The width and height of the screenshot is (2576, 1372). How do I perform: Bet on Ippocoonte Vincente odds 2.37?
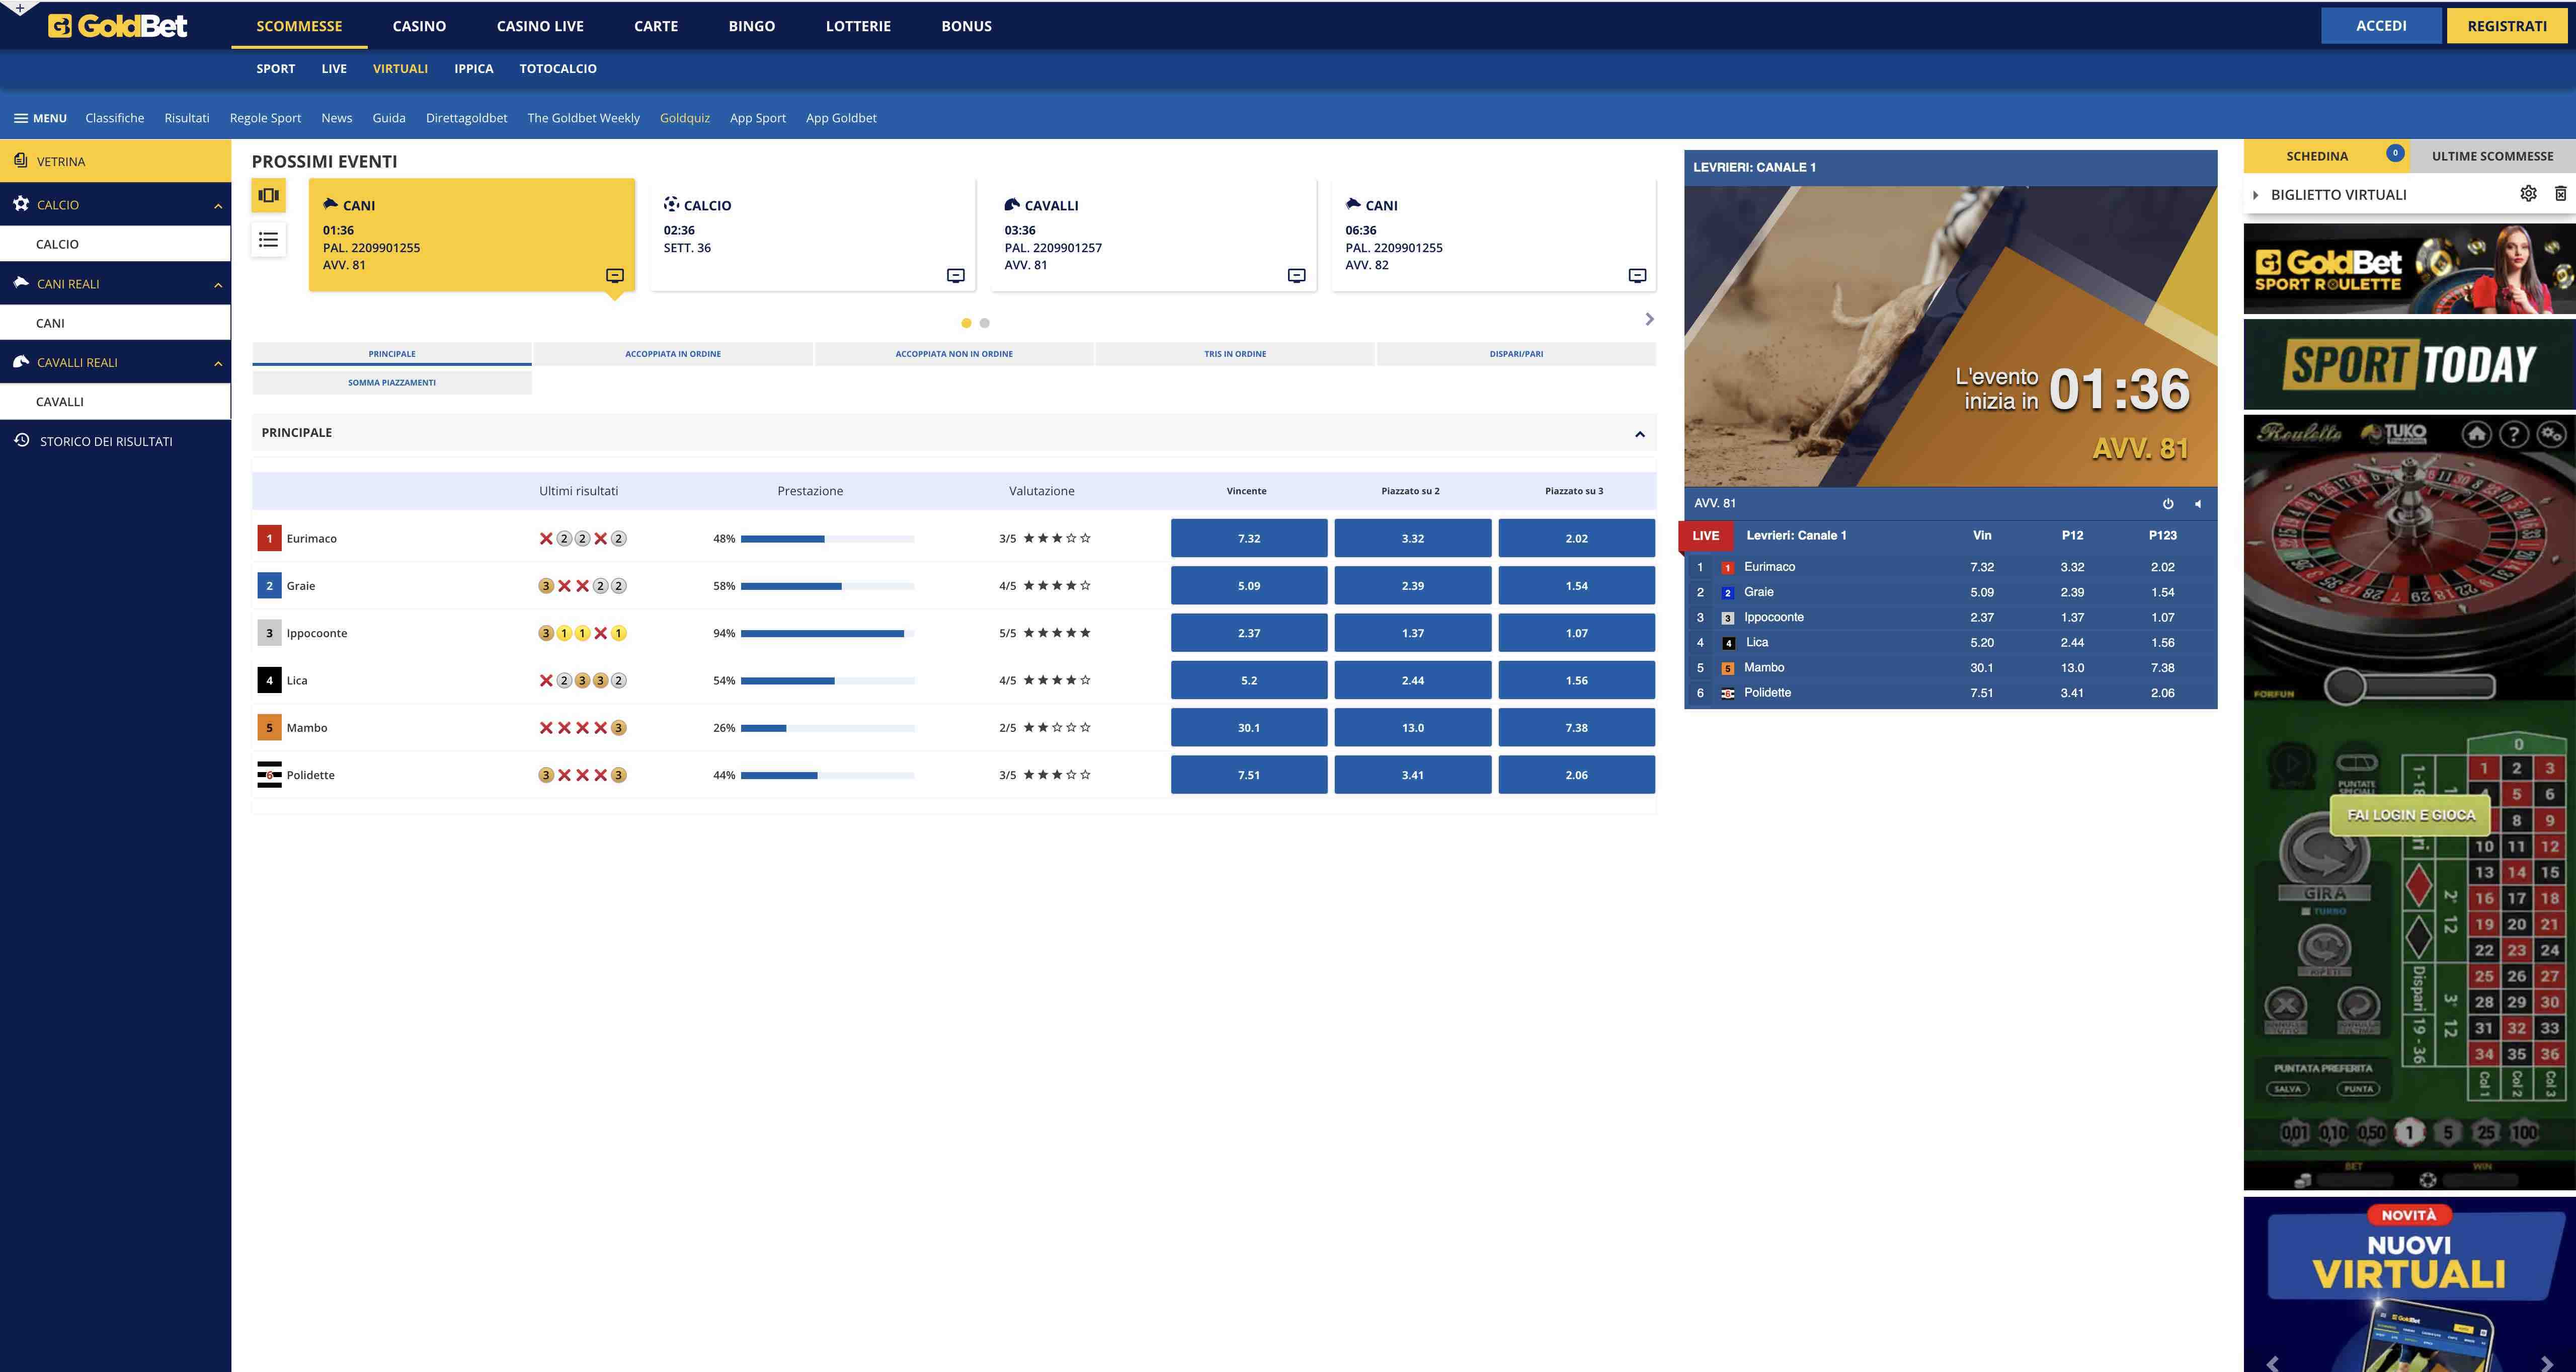coord(1248,633)
